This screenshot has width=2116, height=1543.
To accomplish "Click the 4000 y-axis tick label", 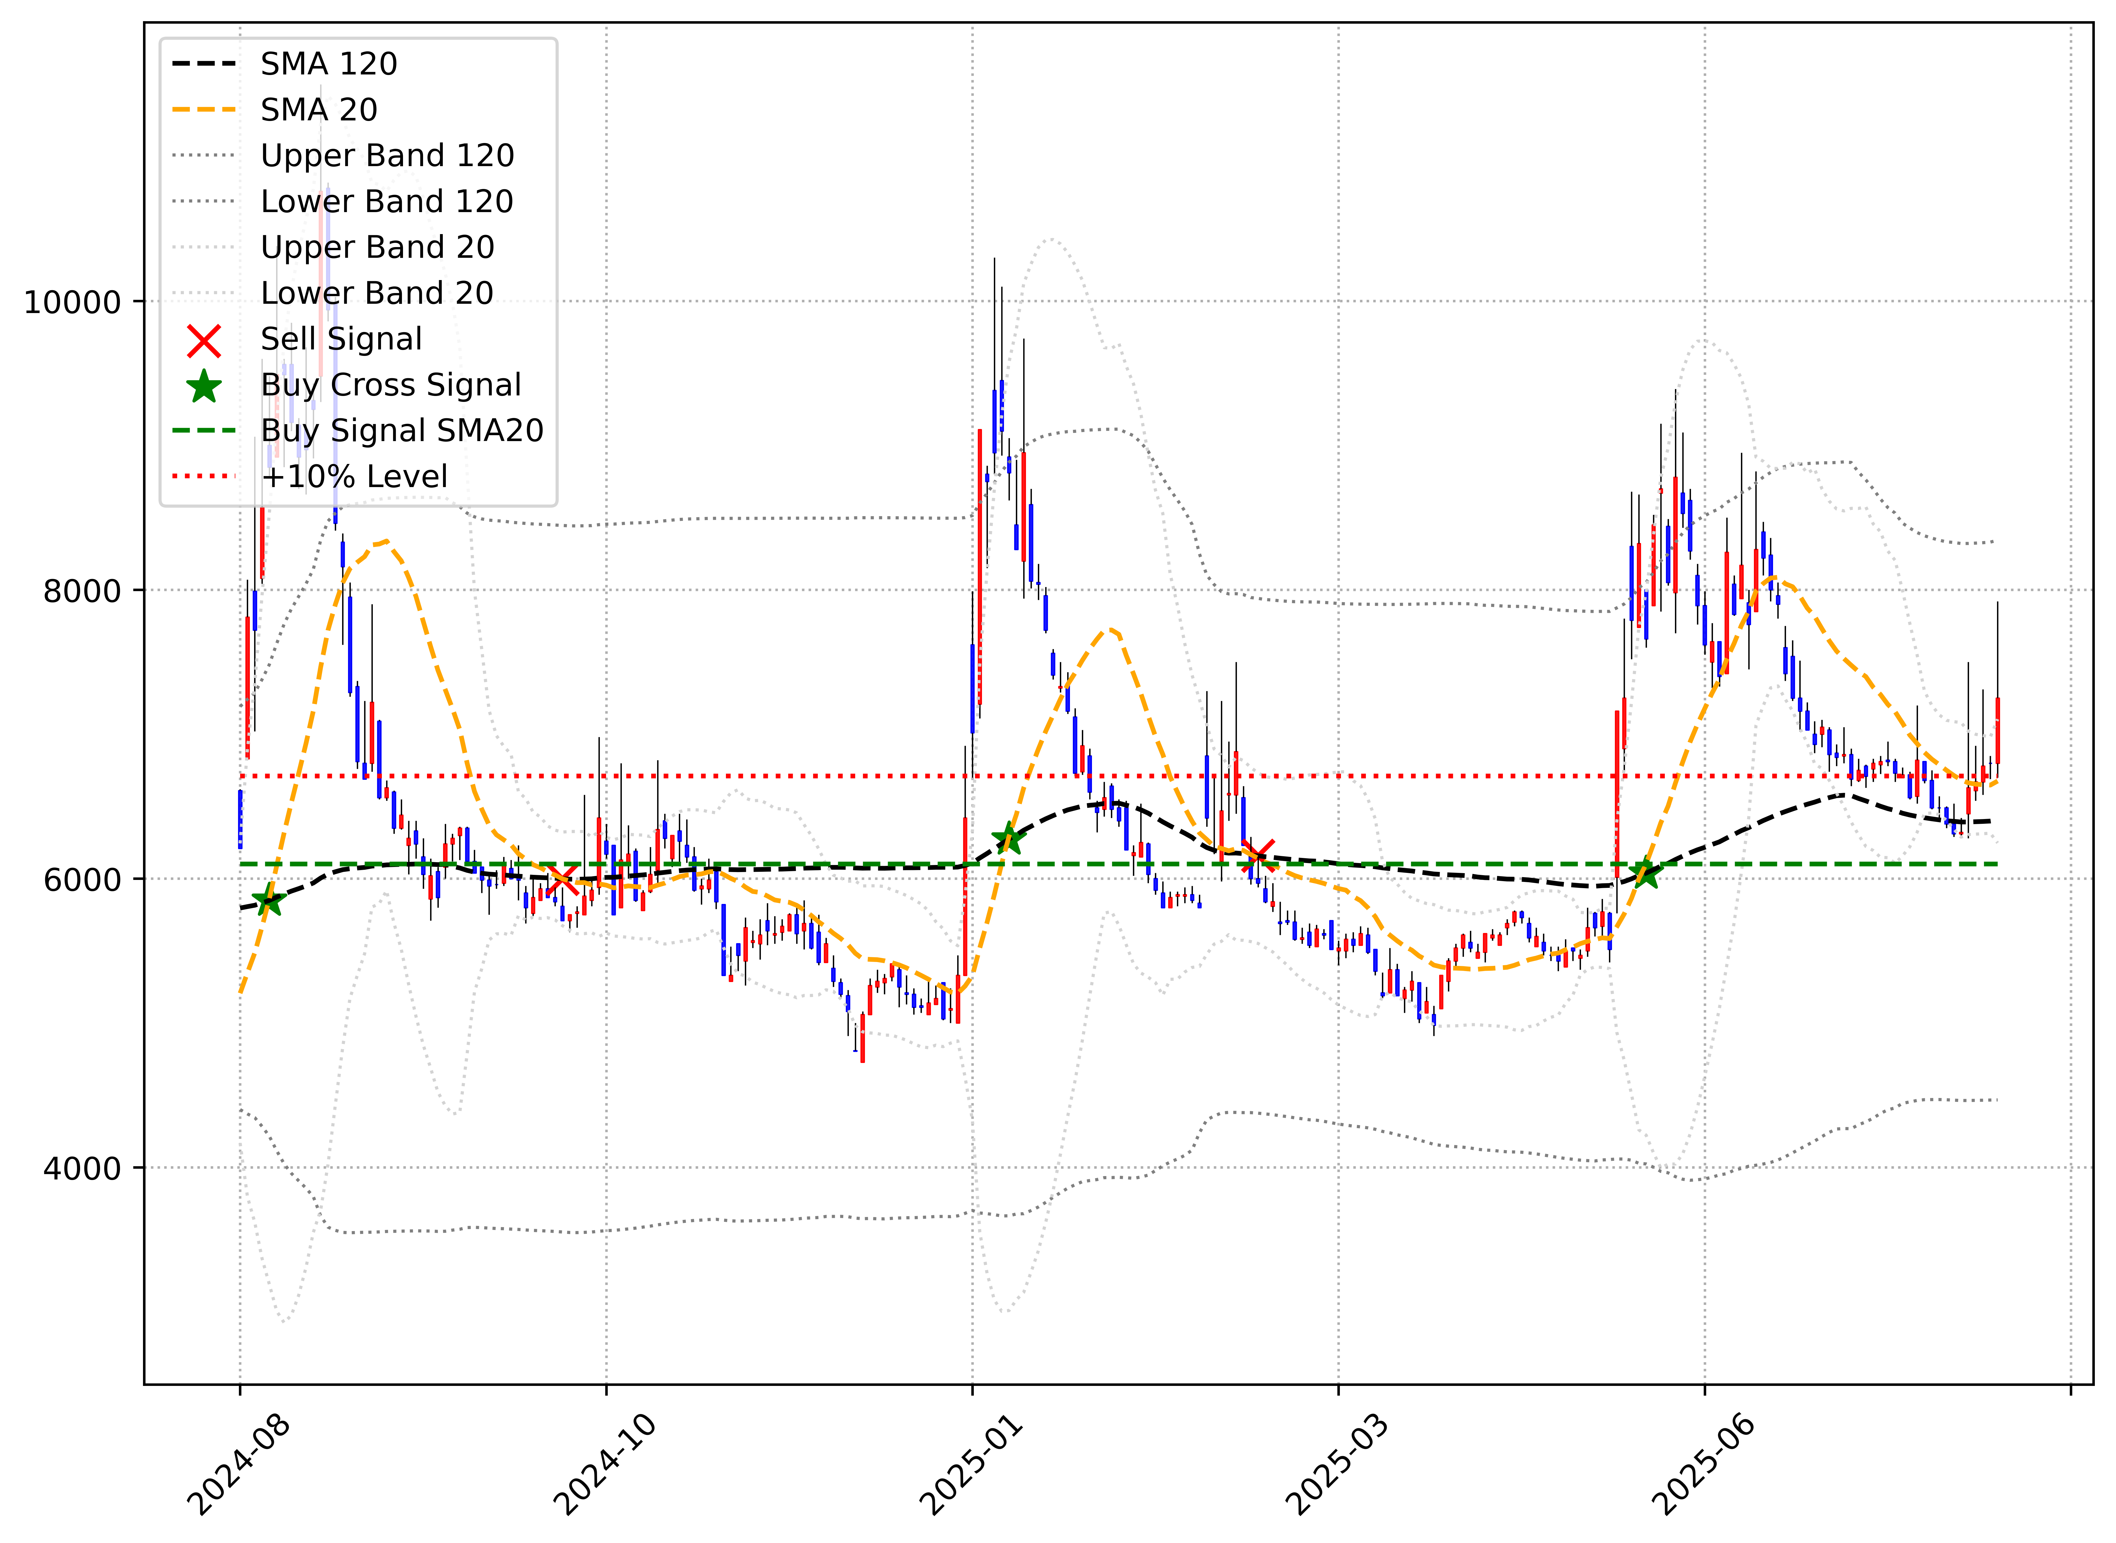I will click(x=82, y=1168).
